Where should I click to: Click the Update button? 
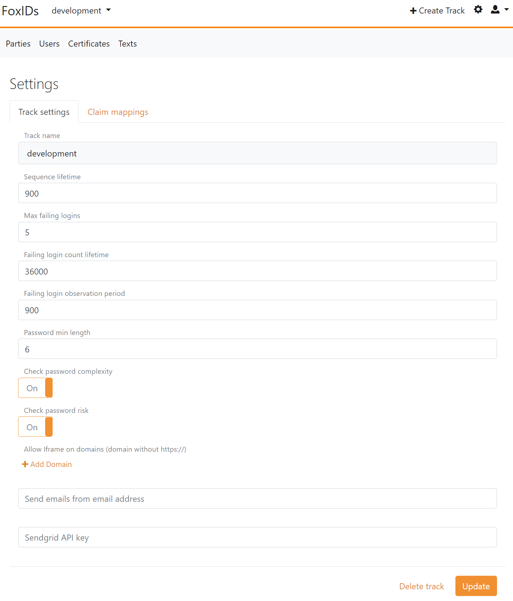tap(476, 586)
